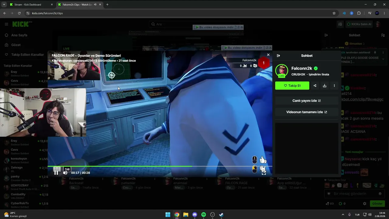Open weather widget showing 28°C
This screenshot has width=389, height=219.
(15, 214)
